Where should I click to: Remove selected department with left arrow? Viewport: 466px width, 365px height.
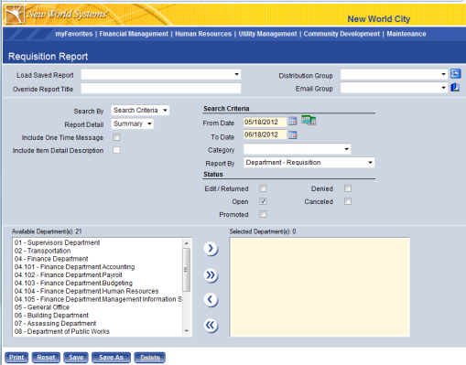pyautogui.click(x=211, y=300)
